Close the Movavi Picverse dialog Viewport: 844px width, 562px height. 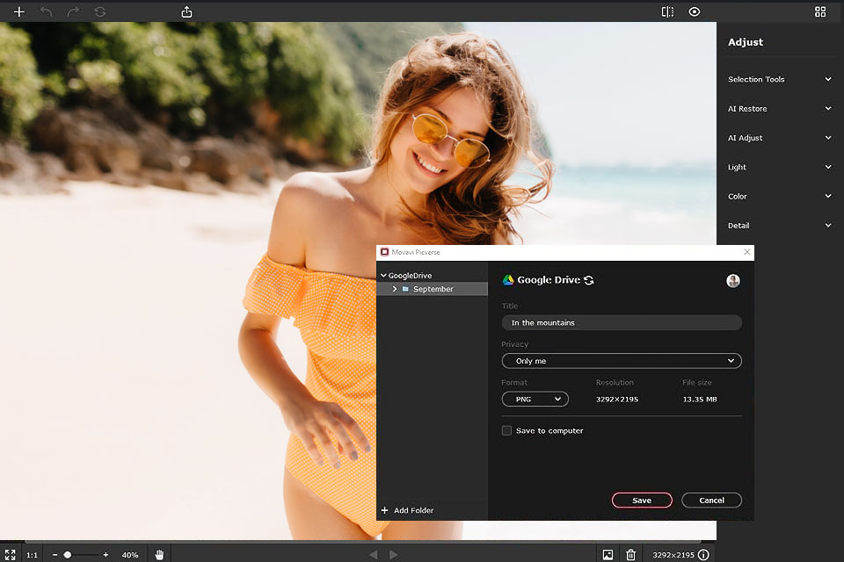(747, 252)
